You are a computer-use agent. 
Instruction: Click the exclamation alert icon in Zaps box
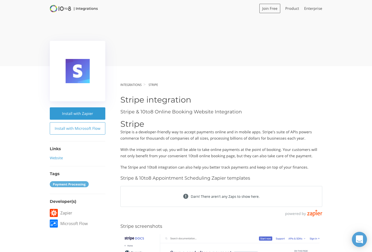tap(186, 196)
